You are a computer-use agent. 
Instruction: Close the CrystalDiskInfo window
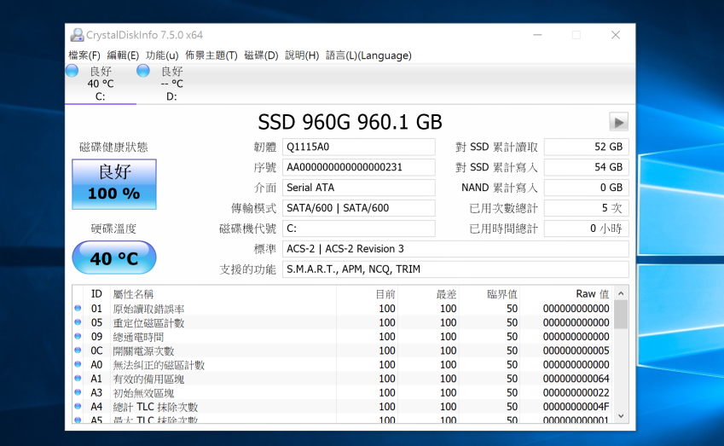click(616, 35)
